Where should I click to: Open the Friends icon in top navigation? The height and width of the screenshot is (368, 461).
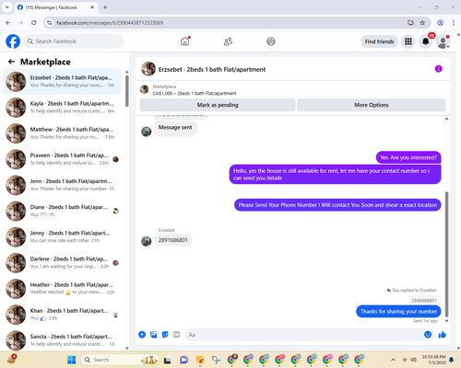tap(228, 41)
